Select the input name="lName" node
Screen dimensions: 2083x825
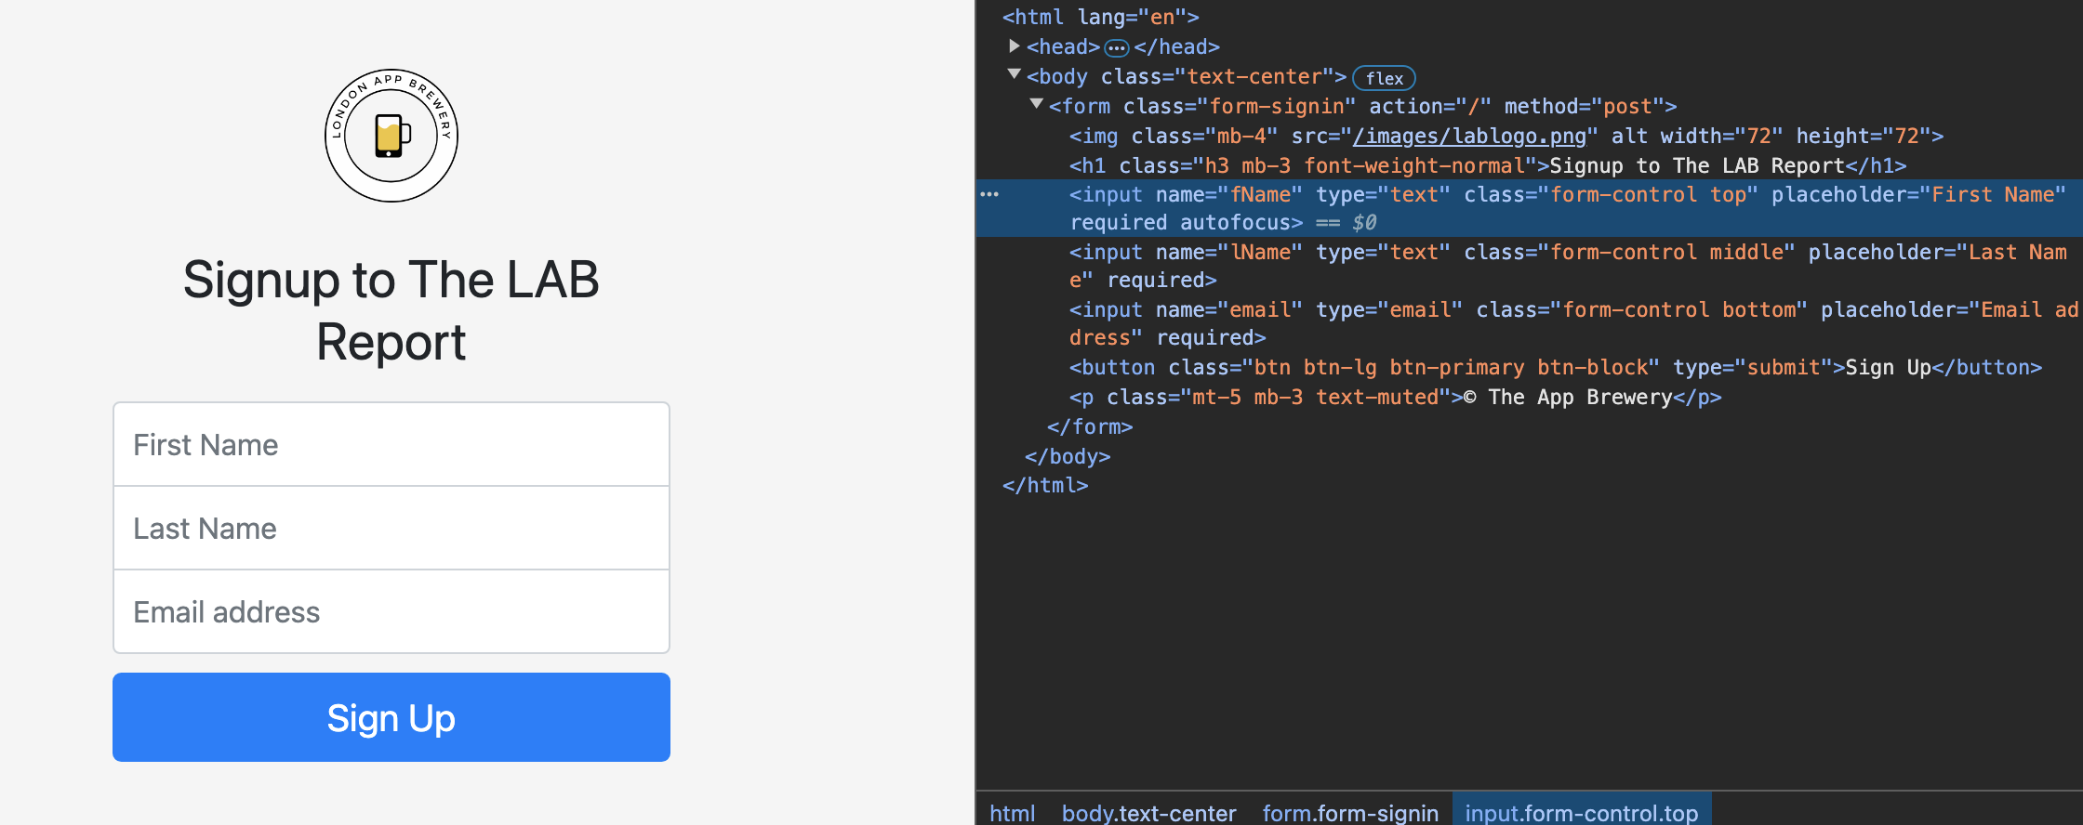(1567, 266)
